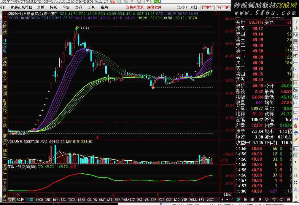Open the 帮助 menu
The height and width of the screenshot is (205, 299).
tap(104, 7)
